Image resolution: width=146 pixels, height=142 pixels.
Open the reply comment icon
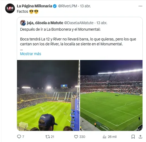click(19, 137)
